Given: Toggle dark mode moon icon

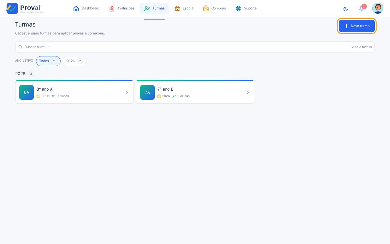Looking at the screenshot, I should [x=346, y=9].
